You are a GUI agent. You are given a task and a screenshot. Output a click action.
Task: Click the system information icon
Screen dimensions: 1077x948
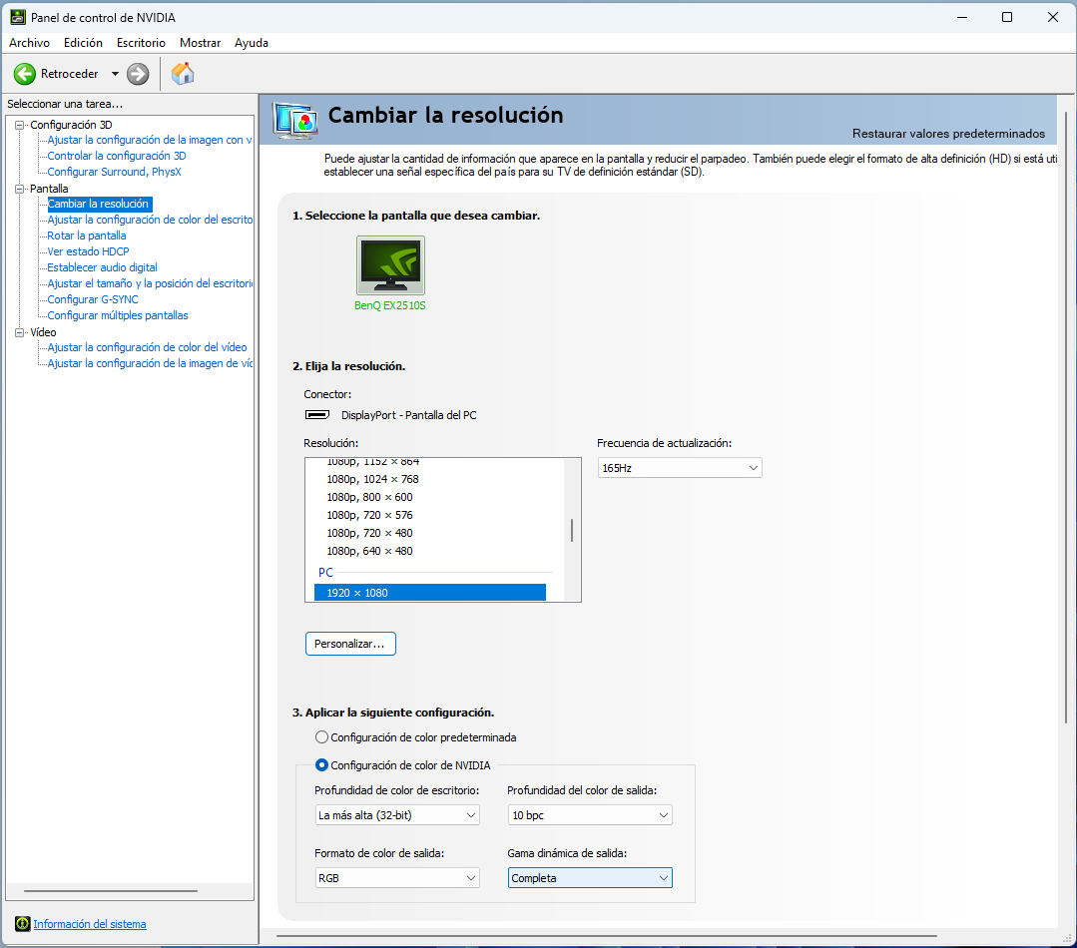23,924
